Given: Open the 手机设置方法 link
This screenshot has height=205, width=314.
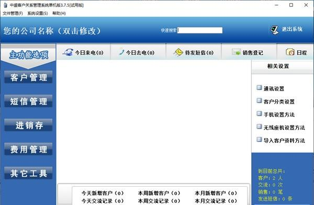Looking at the screenshot, I should pos(279,115).
